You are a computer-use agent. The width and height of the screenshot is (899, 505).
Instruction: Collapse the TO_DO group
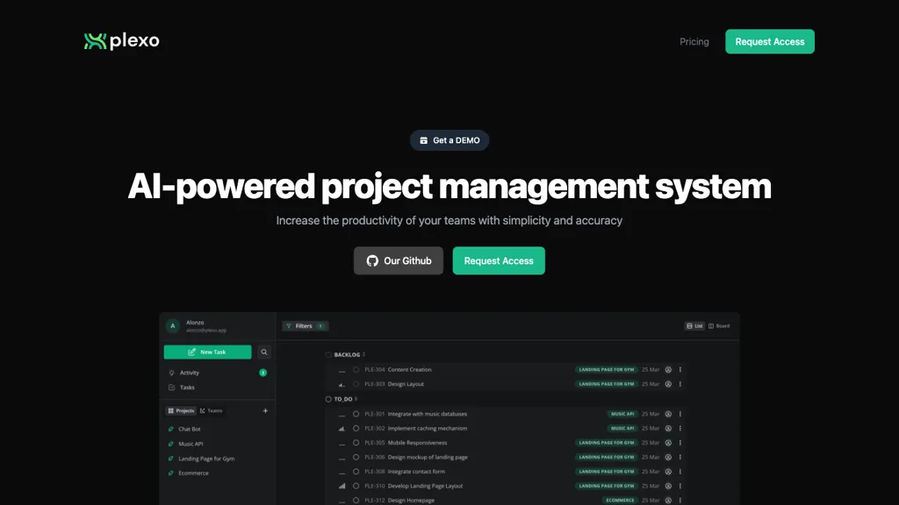tap(327, 399)
